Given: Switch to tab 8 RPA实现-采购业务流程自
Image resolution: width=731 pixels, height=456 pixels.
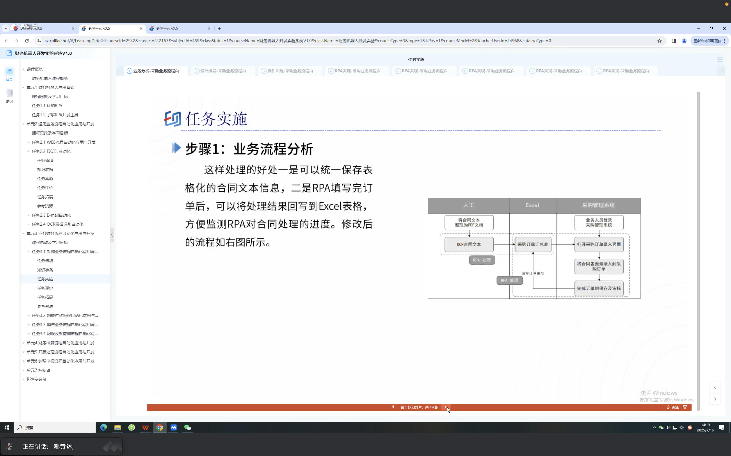Looking at the screenshot, I should click(x=625, y=71).
